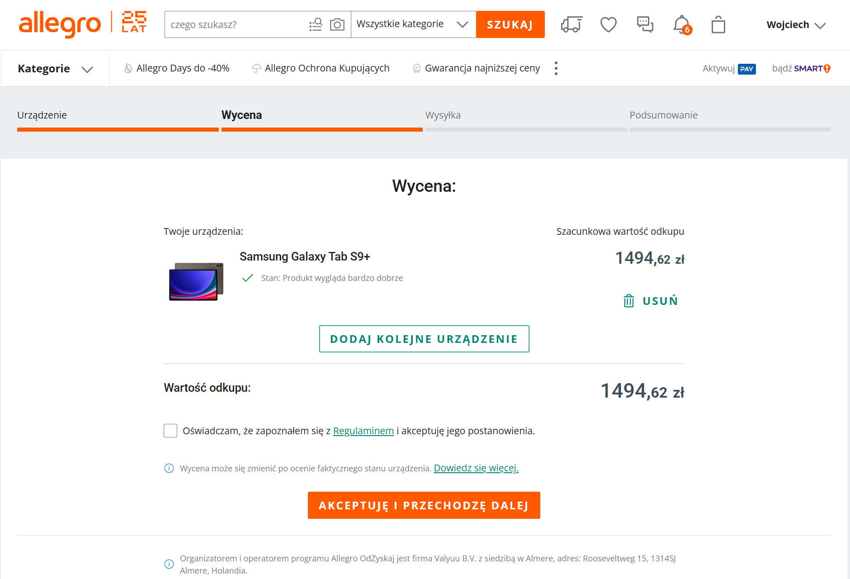Image resolution: width=850 pixels, height=579 pixels.
Task: Open the shopping bag cart
Action: 718,24
